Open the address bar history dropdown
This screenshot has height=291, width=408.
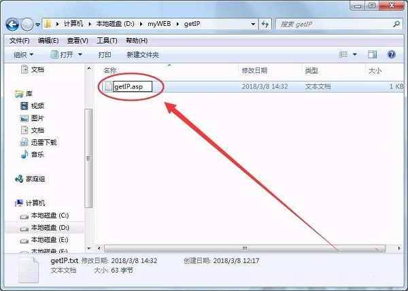click(253, 24)
